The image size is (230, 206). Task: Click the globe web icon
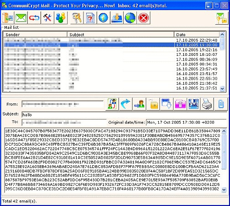[x=130, y=18]
